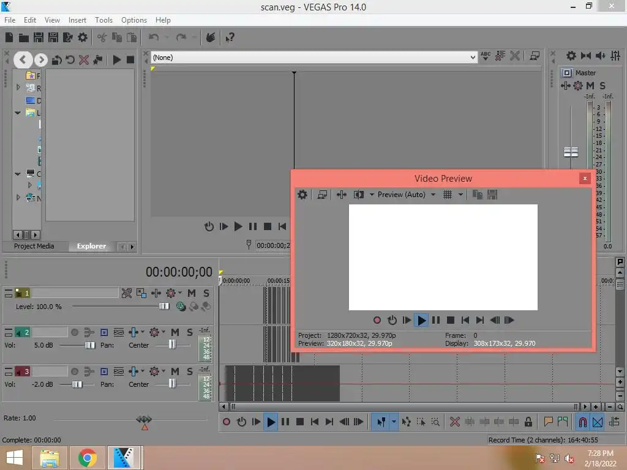627x470 pixels.
Task: Open overlays dropdown arrow next to grid
Action: [460, 195]
